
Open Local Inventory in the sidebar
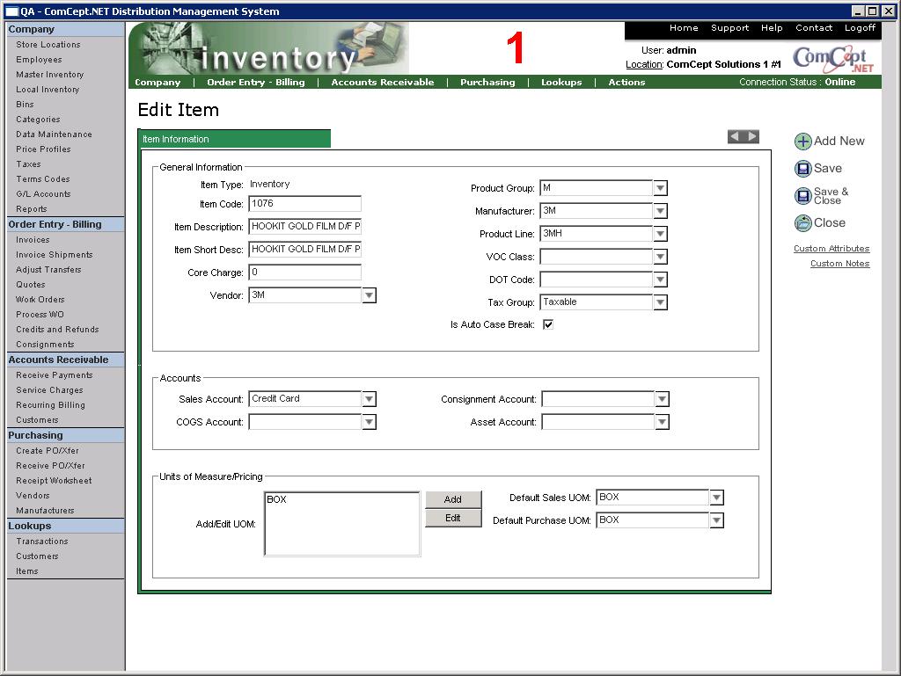pos(48,89)
